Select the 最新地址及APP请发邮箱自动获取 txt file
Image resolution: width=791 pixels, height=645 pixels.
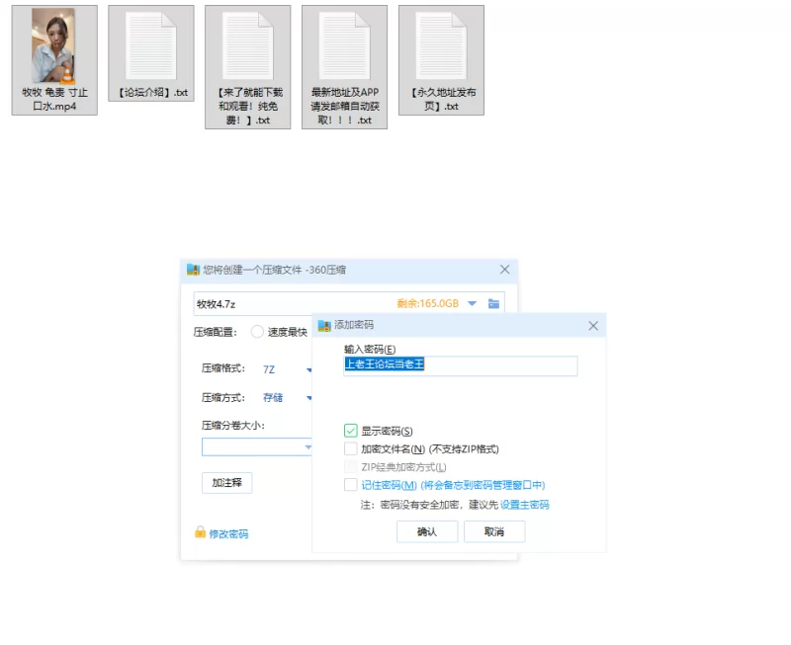click(x=344, y=67)
